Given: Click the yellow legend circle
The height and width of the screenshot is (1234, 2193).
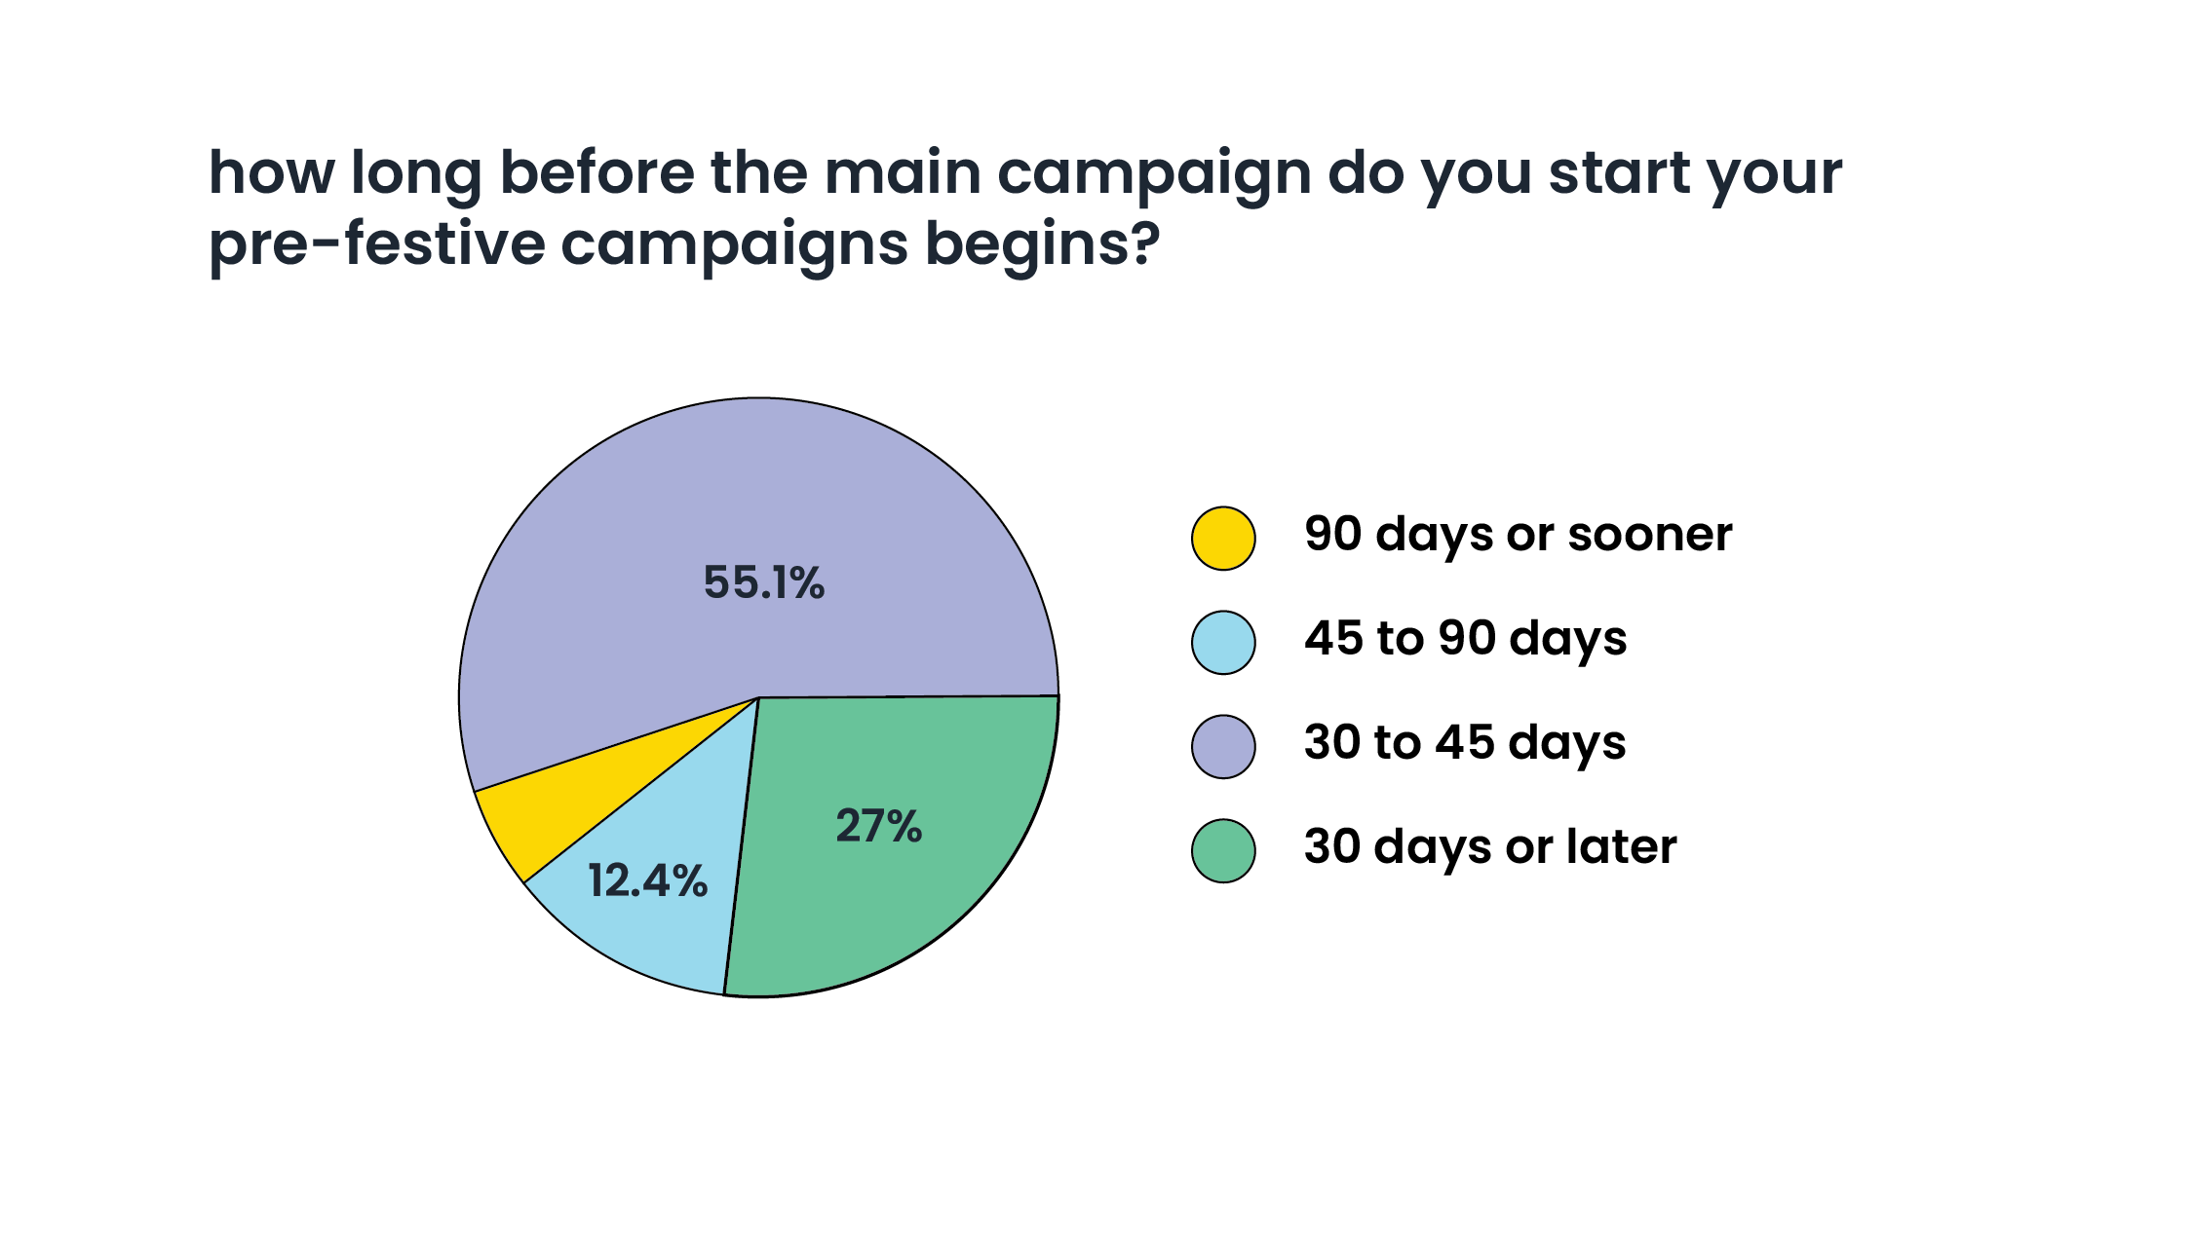Looking at the screenshot, I should click(x=1222, y=538).
